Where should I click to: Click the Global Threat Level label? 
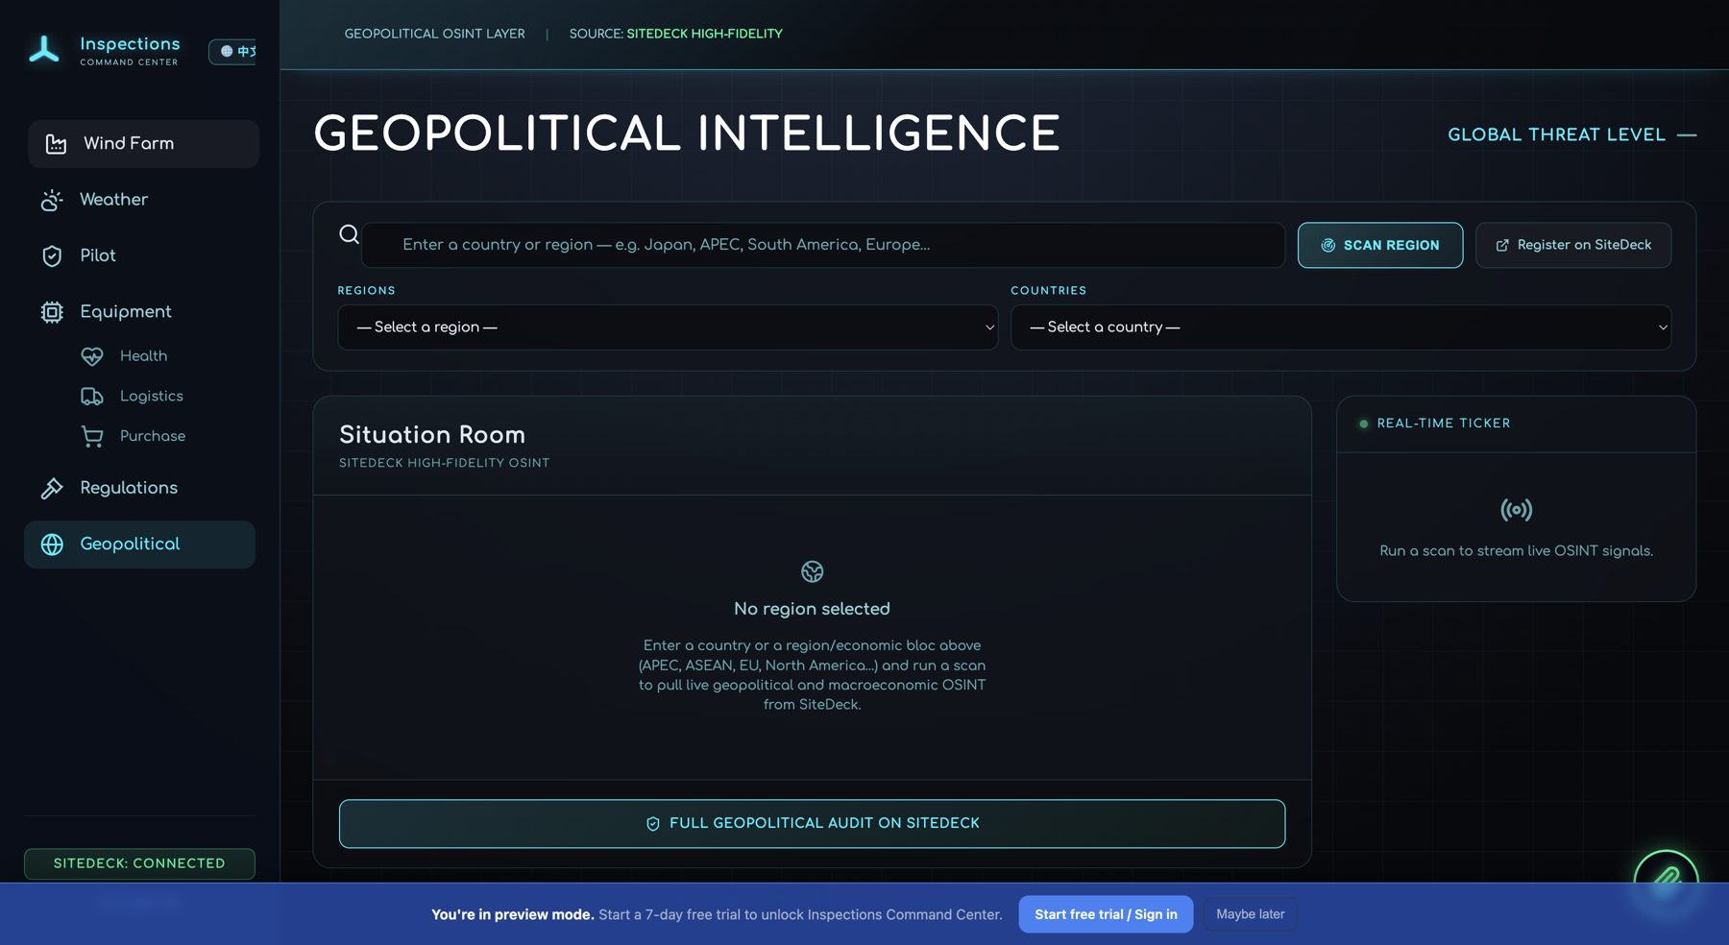point(1556,135)
